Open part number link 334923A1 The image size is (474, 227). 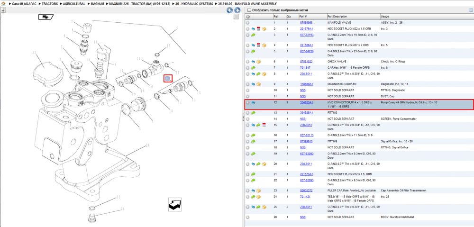pyautogui.click(x=306, y=102)
